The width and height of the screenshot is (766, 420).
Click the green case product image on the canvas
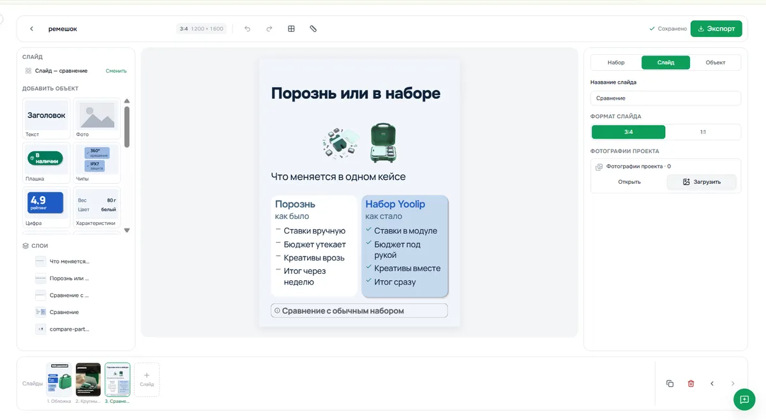(382, 142)
